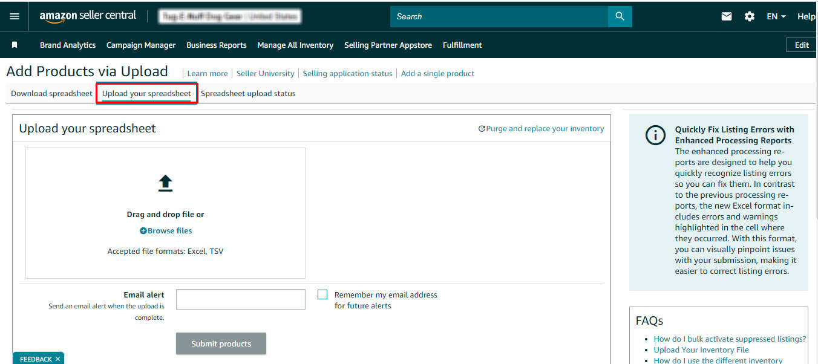
Task: Click the Edit button at top right
Action: (x=801, y=45)
